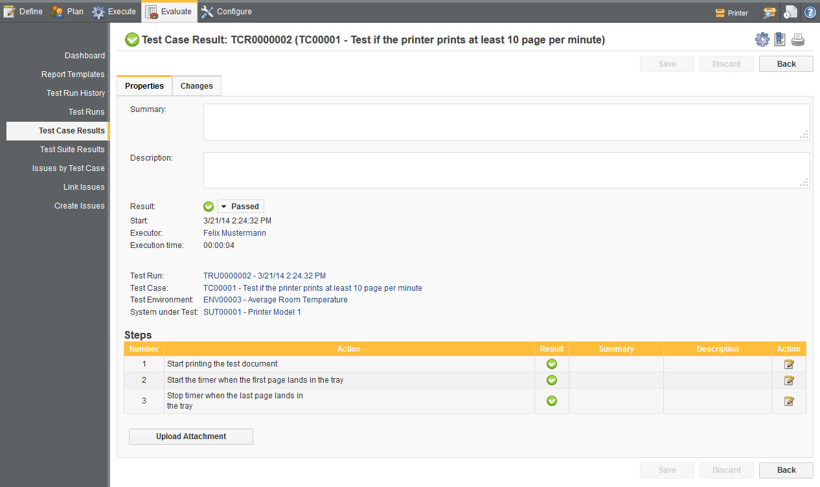Open executor Felix Mustermann link
This screenshot has width=820, height=487.
234,233
